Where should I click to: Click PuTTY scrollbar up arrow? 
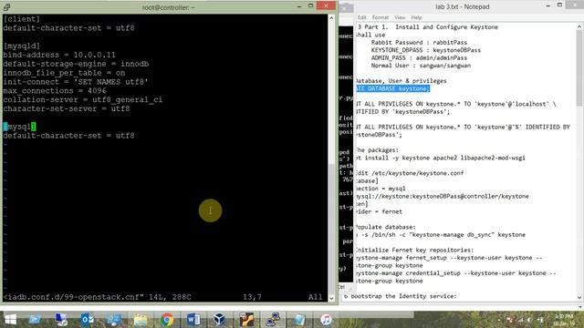tap(331, 18)
